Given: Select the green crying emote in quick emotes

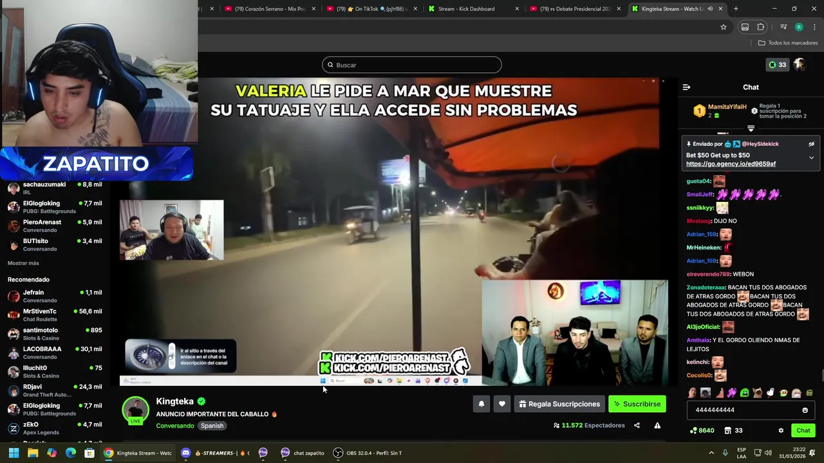Looking at the screenshot, I should [744, 393].
